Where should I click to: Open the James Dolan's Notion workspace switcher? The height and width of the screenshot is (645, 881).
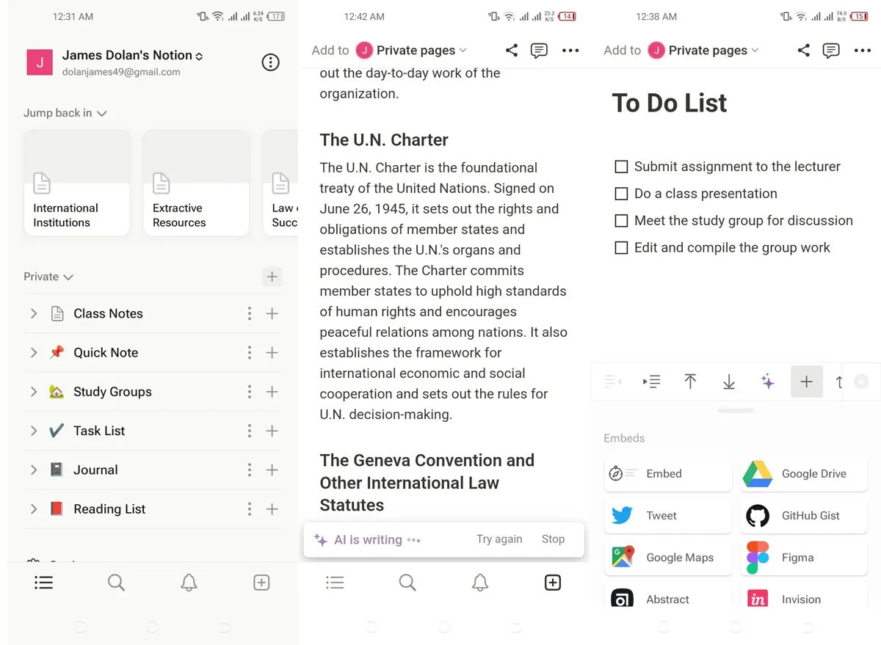click(x=132, y=56)
